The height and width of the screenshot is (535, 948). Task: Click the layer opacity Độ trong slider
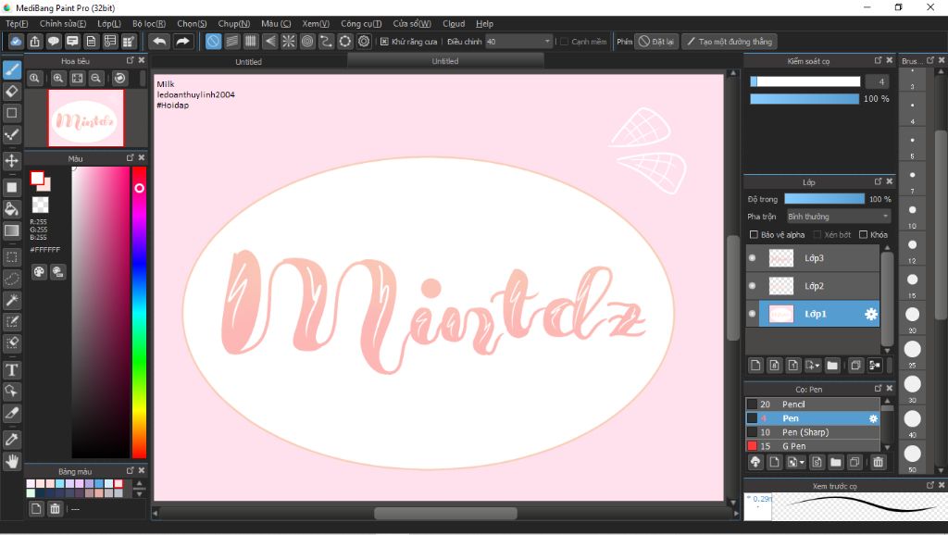[x=824, y=199]
